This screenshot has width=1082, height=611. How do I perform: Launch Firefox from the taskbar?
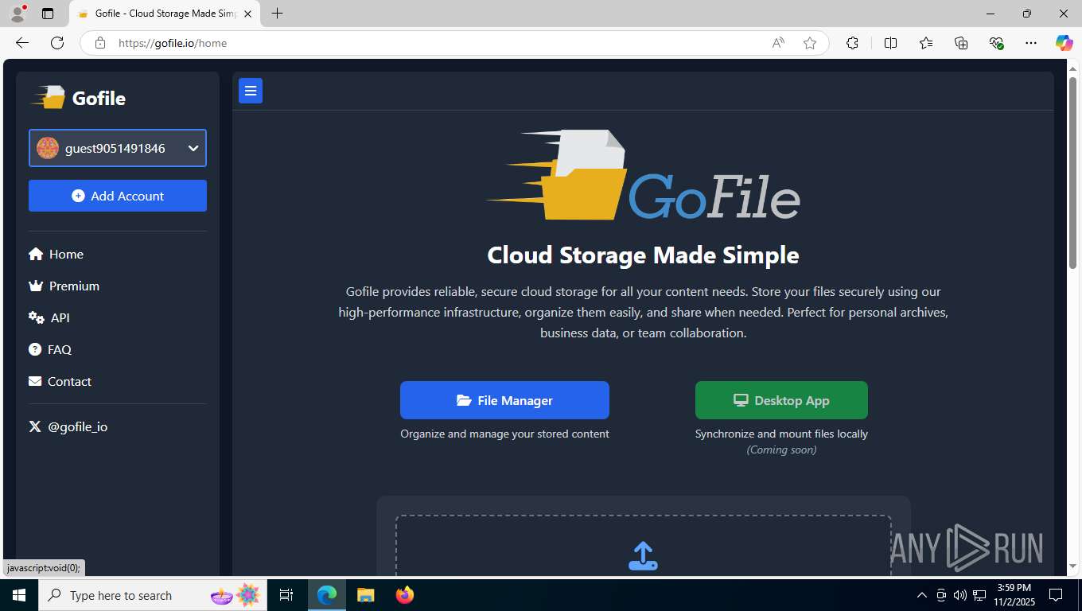(405, 595)
